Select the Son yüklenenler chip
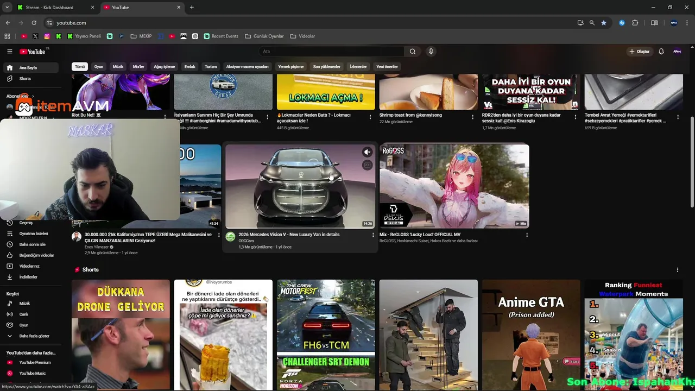 click(327, 67)
